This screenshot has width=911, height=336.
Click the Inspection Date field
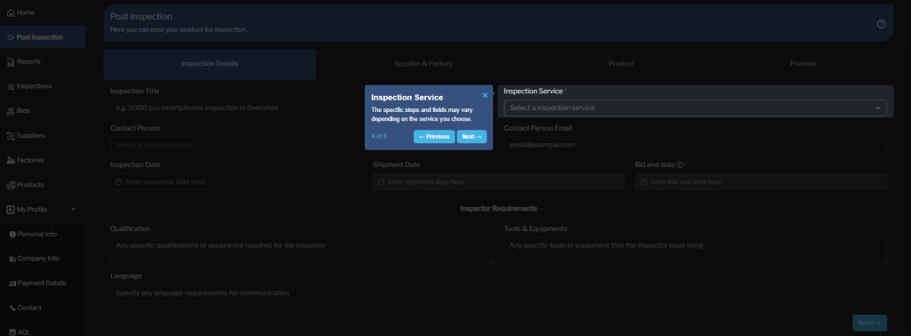point(237,182)
